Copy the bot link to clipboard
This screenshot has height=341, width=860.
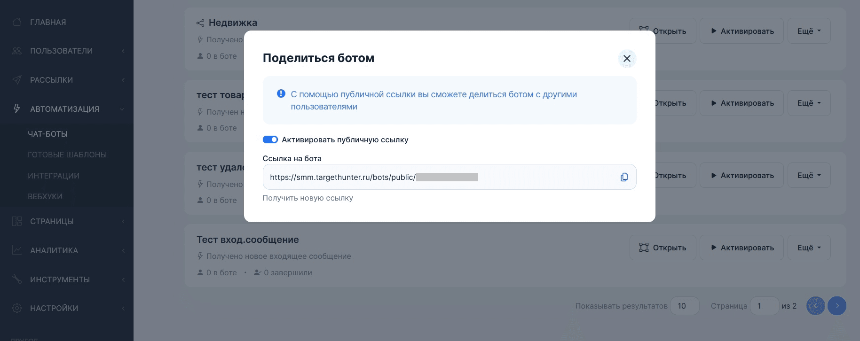coord(624,177)
